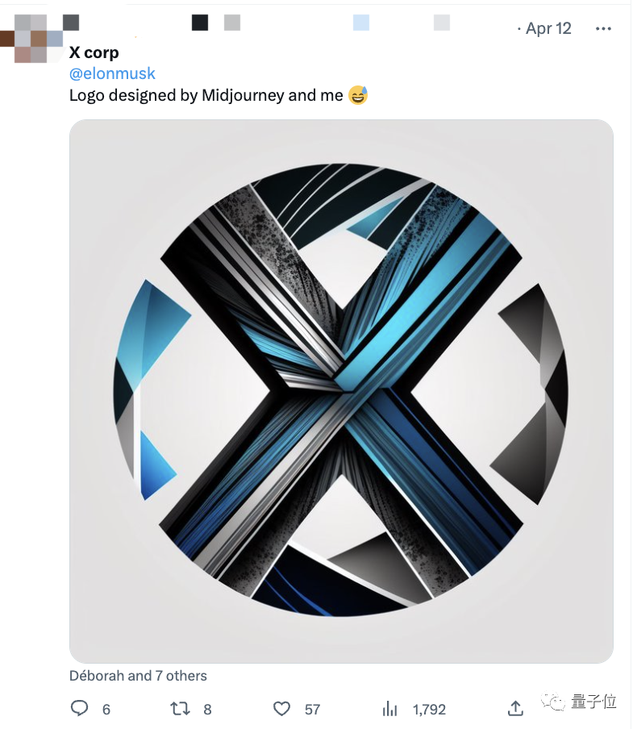Click 'Déborah and 7 others' text
Viewport: 637px width, 729px height.
click(x=138, y=676)
